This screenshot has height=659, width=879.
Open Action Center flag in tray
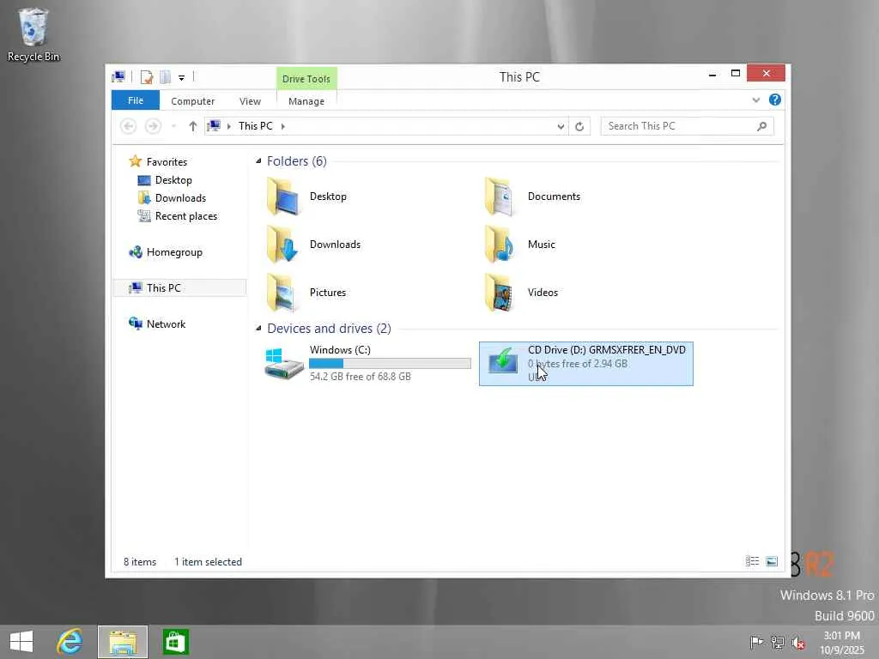(756, 642)
